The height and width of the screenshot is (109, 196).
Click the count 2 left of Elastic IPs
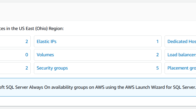(27, 41)
